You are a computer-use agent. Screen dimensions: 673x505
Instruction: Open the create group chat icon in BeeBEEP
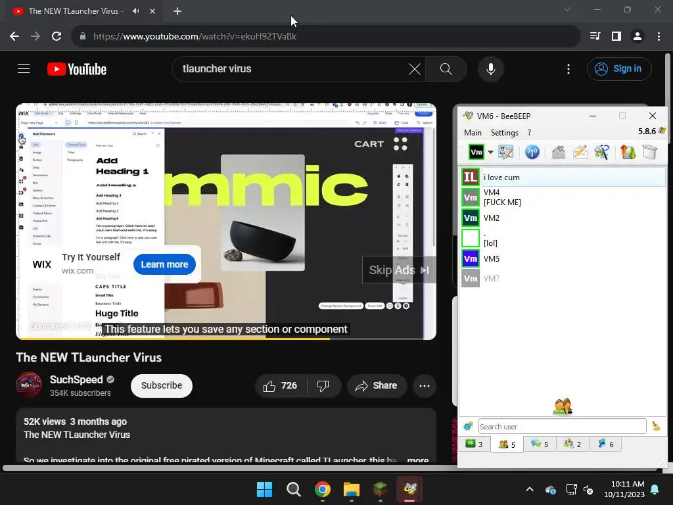(x=602, y=152)
